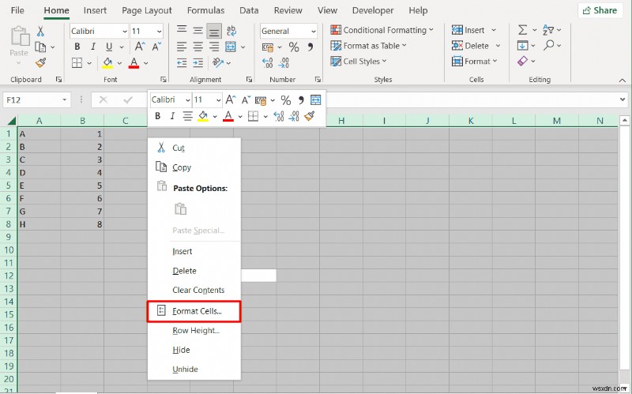Click the Clear eraser icon in Editing

[522, 61]
